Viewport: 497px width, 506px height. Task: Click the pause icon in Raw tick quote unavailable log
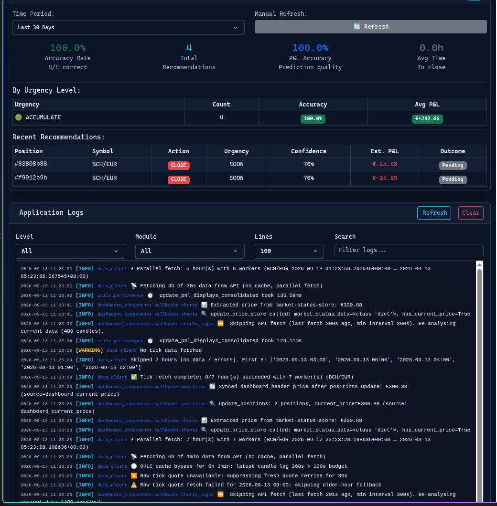click(134, 475)
